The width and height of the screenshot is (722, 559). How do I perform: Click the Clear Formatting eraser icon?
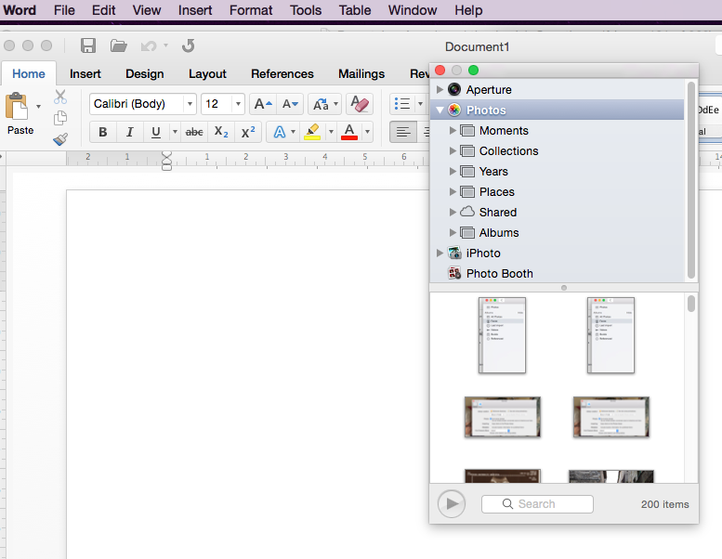tap(359, 104)
